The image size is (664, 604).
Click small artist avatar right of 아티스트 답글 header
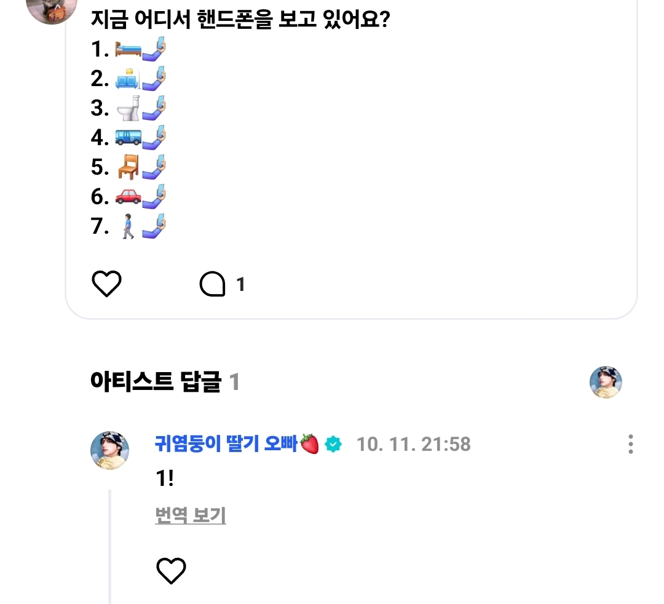pos(606,383)
